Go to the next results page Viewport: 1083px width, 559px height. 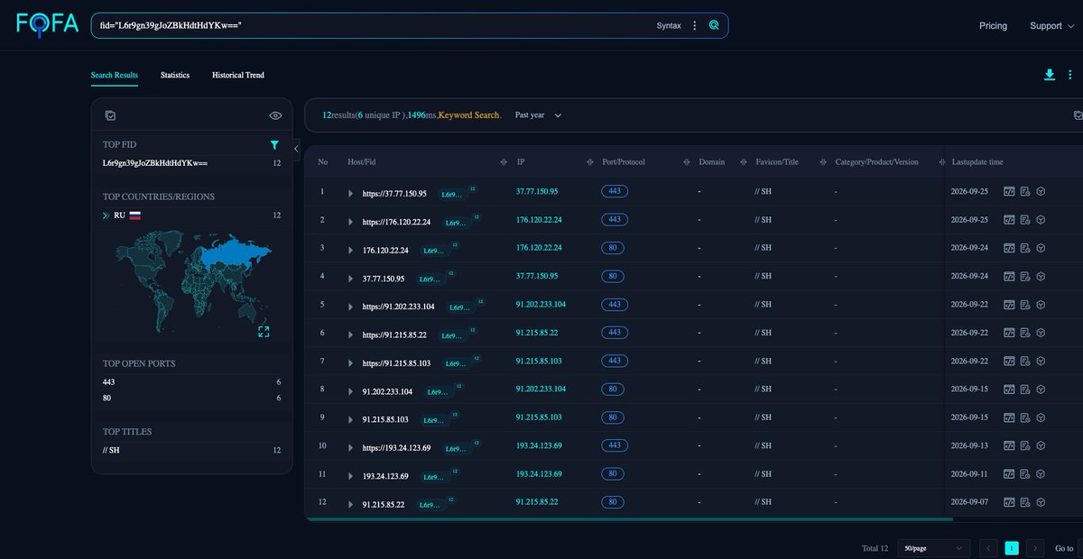[1036, 547]
